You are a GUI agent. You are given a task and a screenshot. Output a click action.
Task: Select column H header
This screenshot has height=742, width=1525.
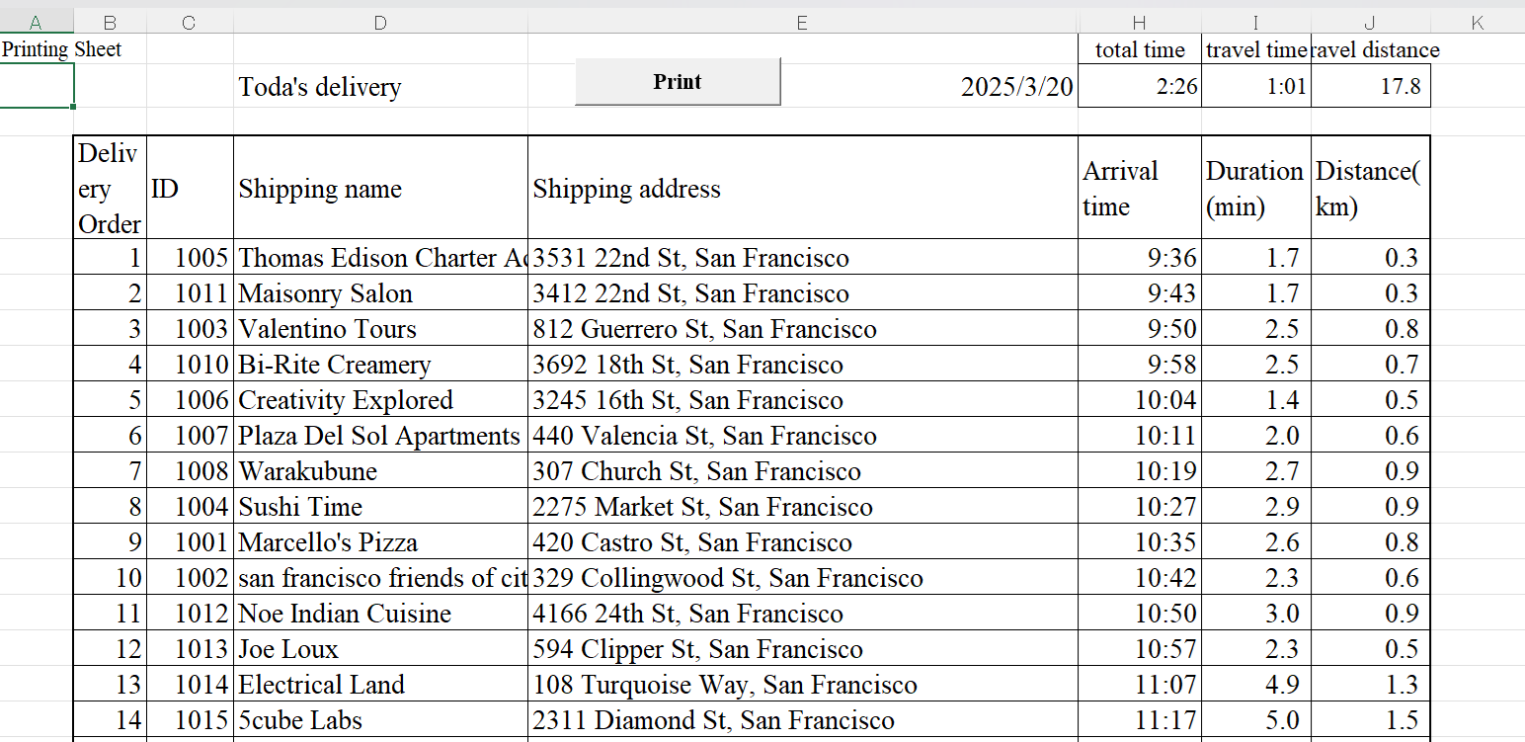click(1140, 23)
